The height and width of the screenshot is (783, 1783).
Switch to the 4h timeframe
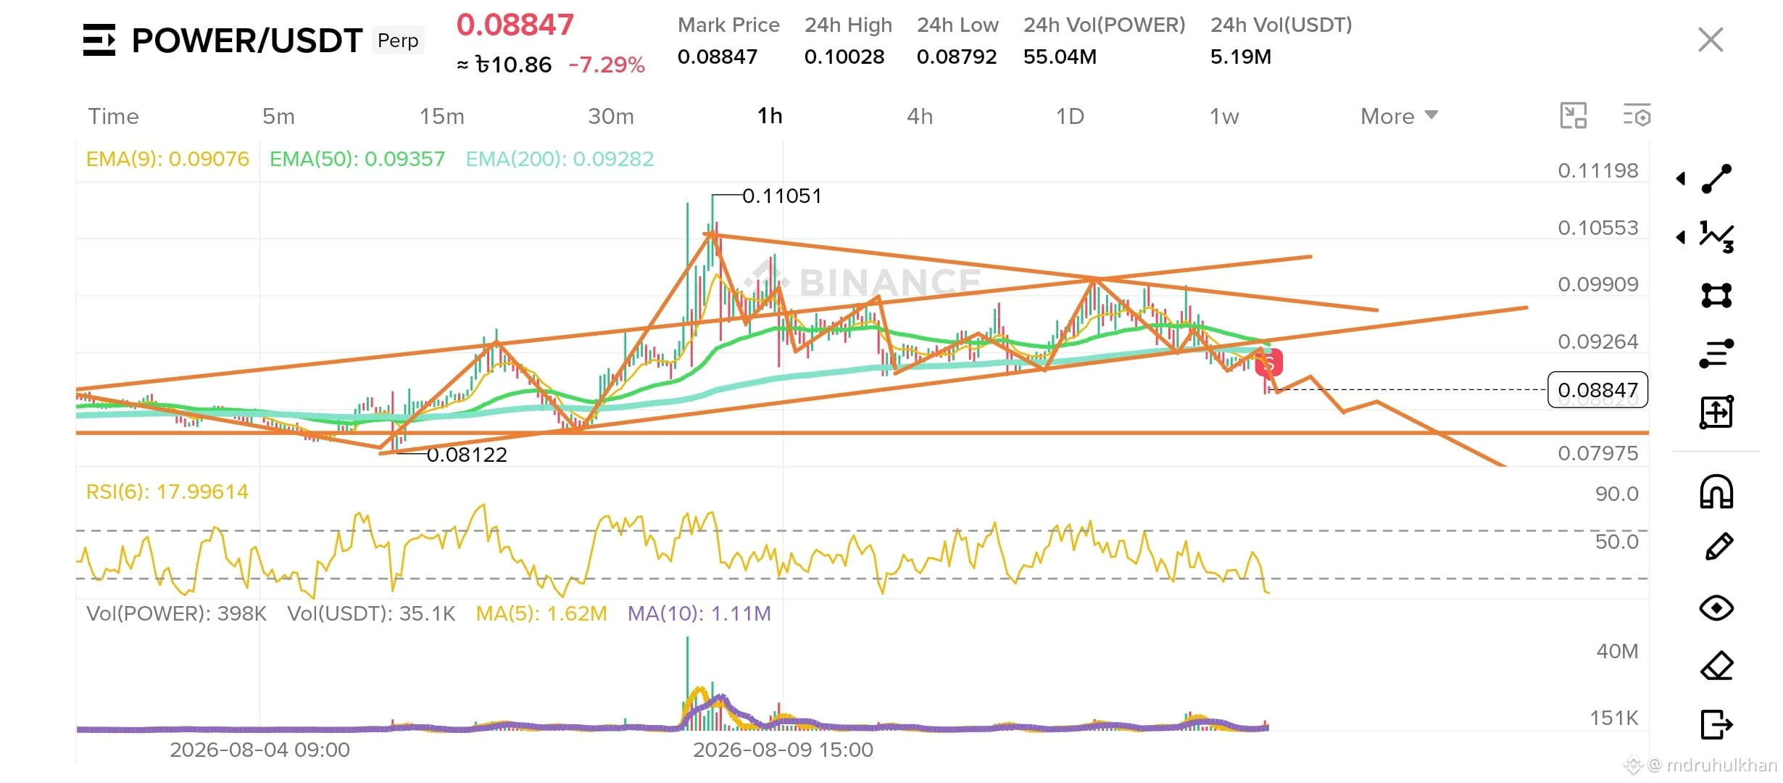tap(920, 116)
